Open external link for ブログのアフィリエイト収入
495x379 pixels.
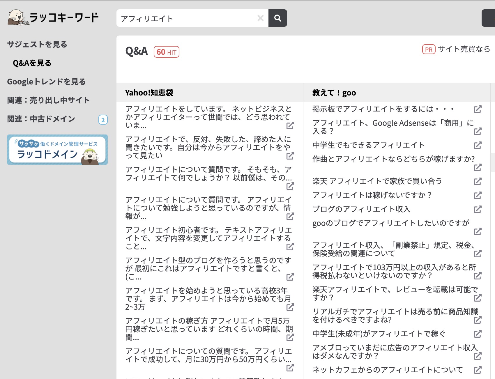[478, 209]
